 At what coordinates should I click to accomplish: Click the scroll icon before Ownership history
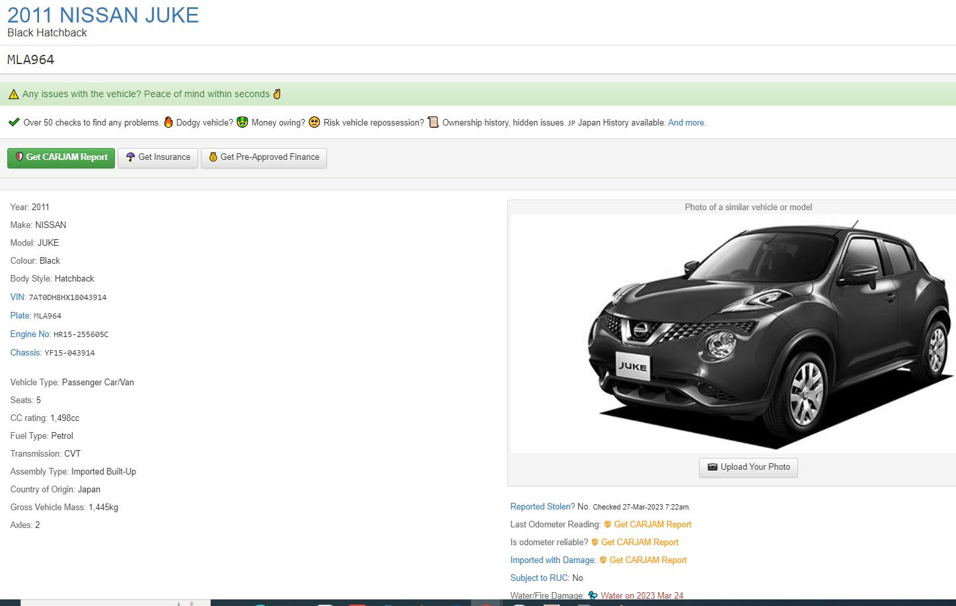pos(433,122)
